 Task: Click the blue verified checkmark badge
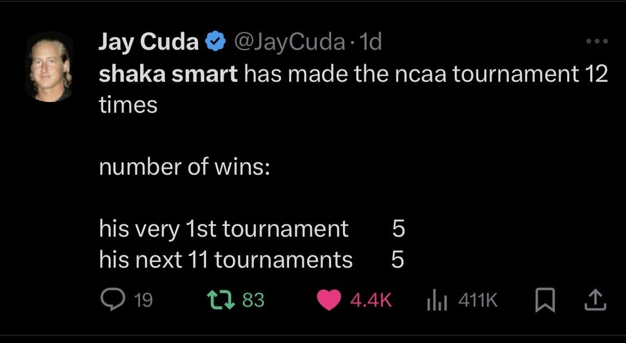click(x=217, y=43)
